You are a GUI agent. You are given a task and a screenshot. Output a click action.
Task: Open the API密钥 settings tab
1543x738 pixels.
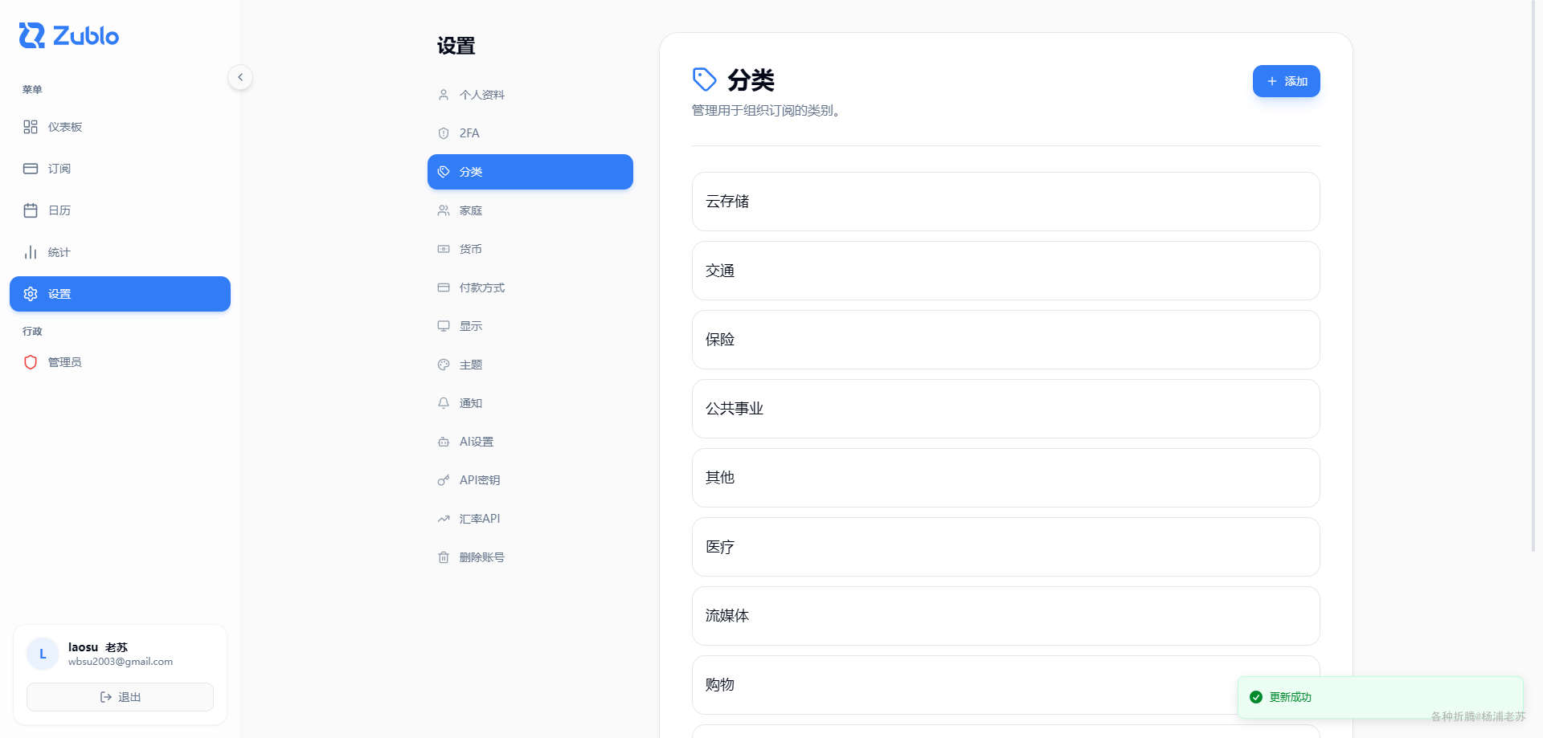530,480
